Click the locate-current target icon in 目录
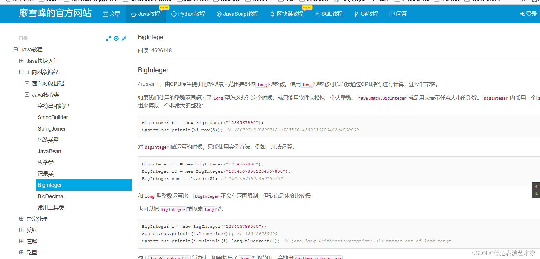 coord(116,39)
